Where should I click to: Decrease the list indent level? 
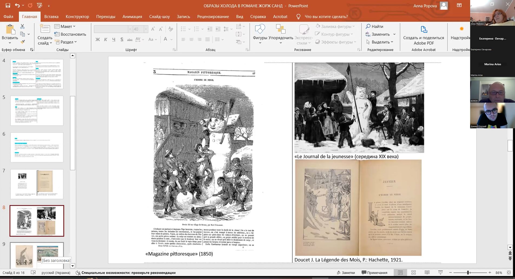click(210, 29)
